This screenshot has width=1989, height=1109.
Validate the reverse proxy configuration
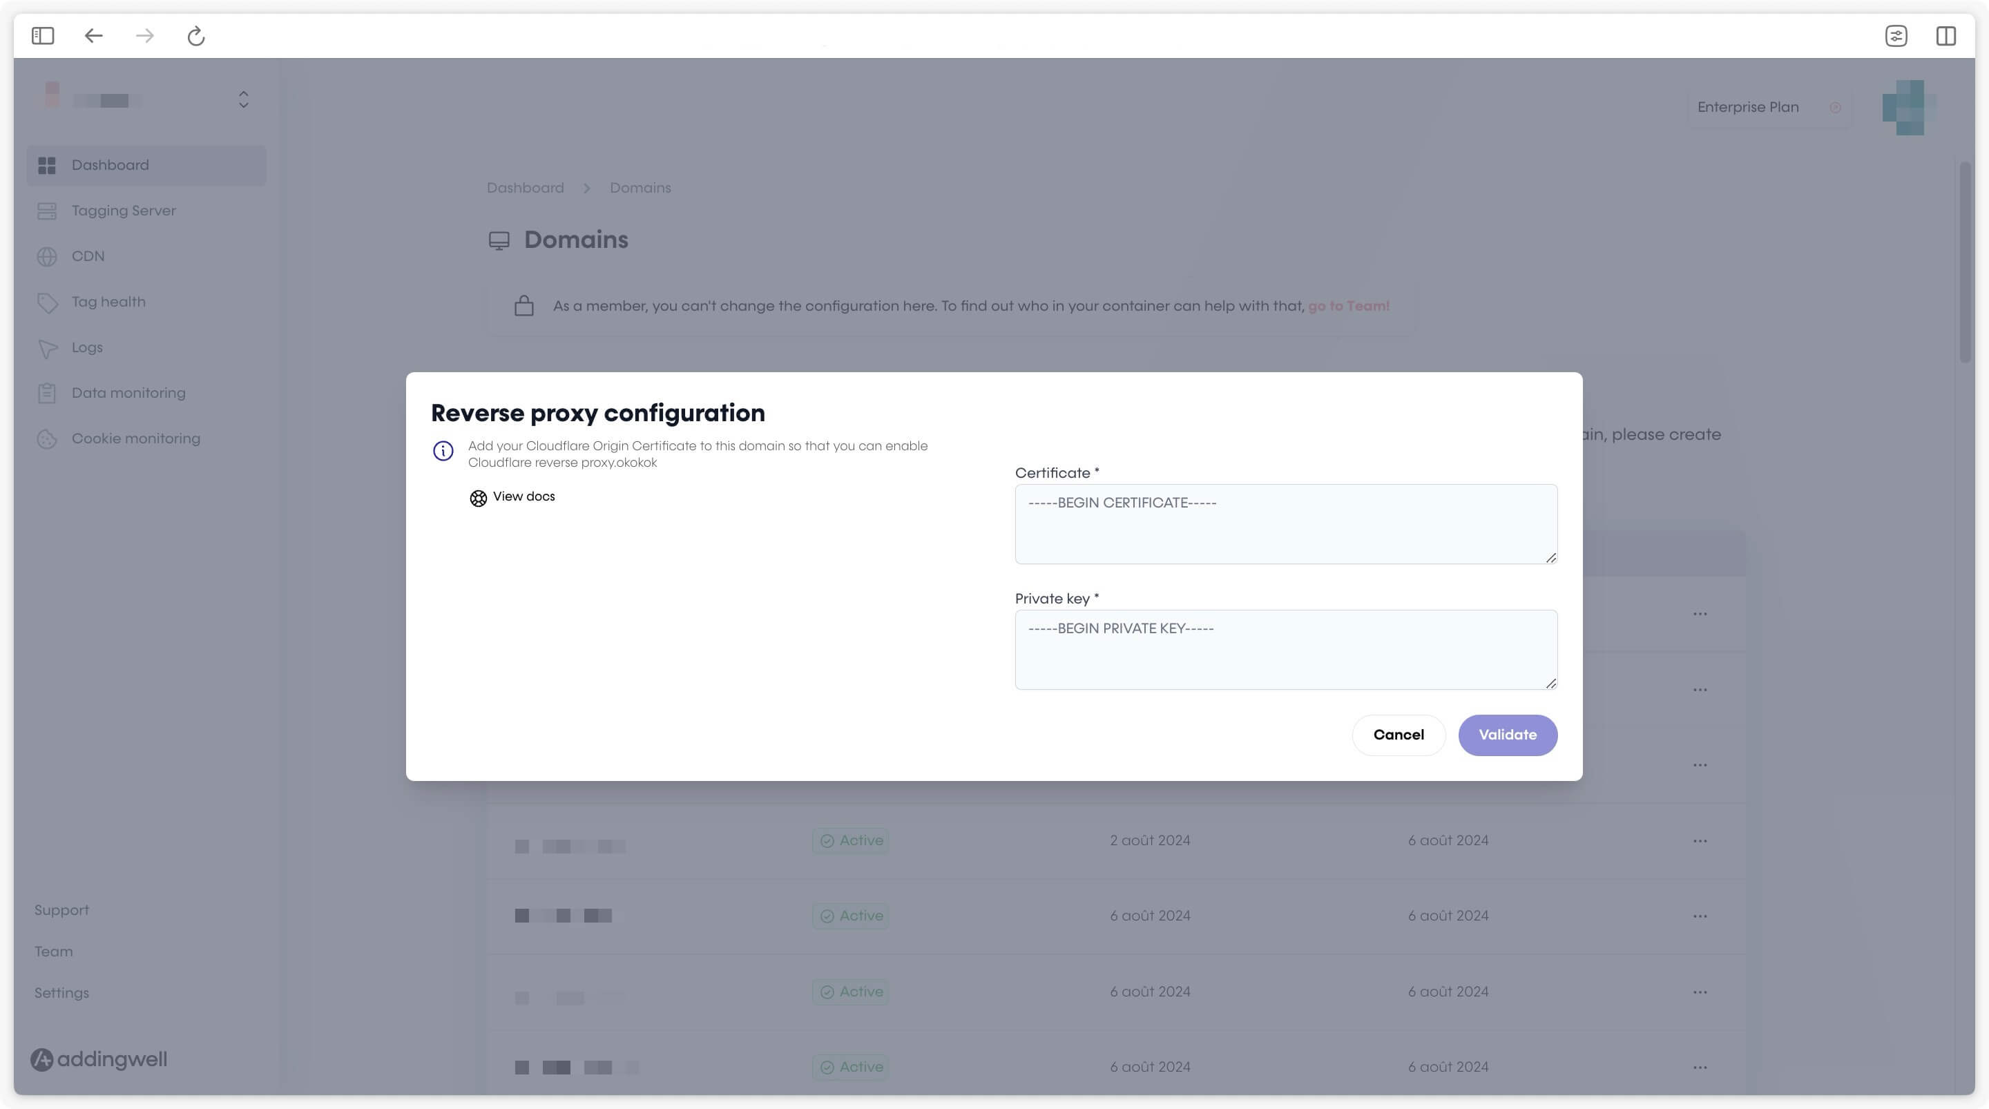(1507, 735)
